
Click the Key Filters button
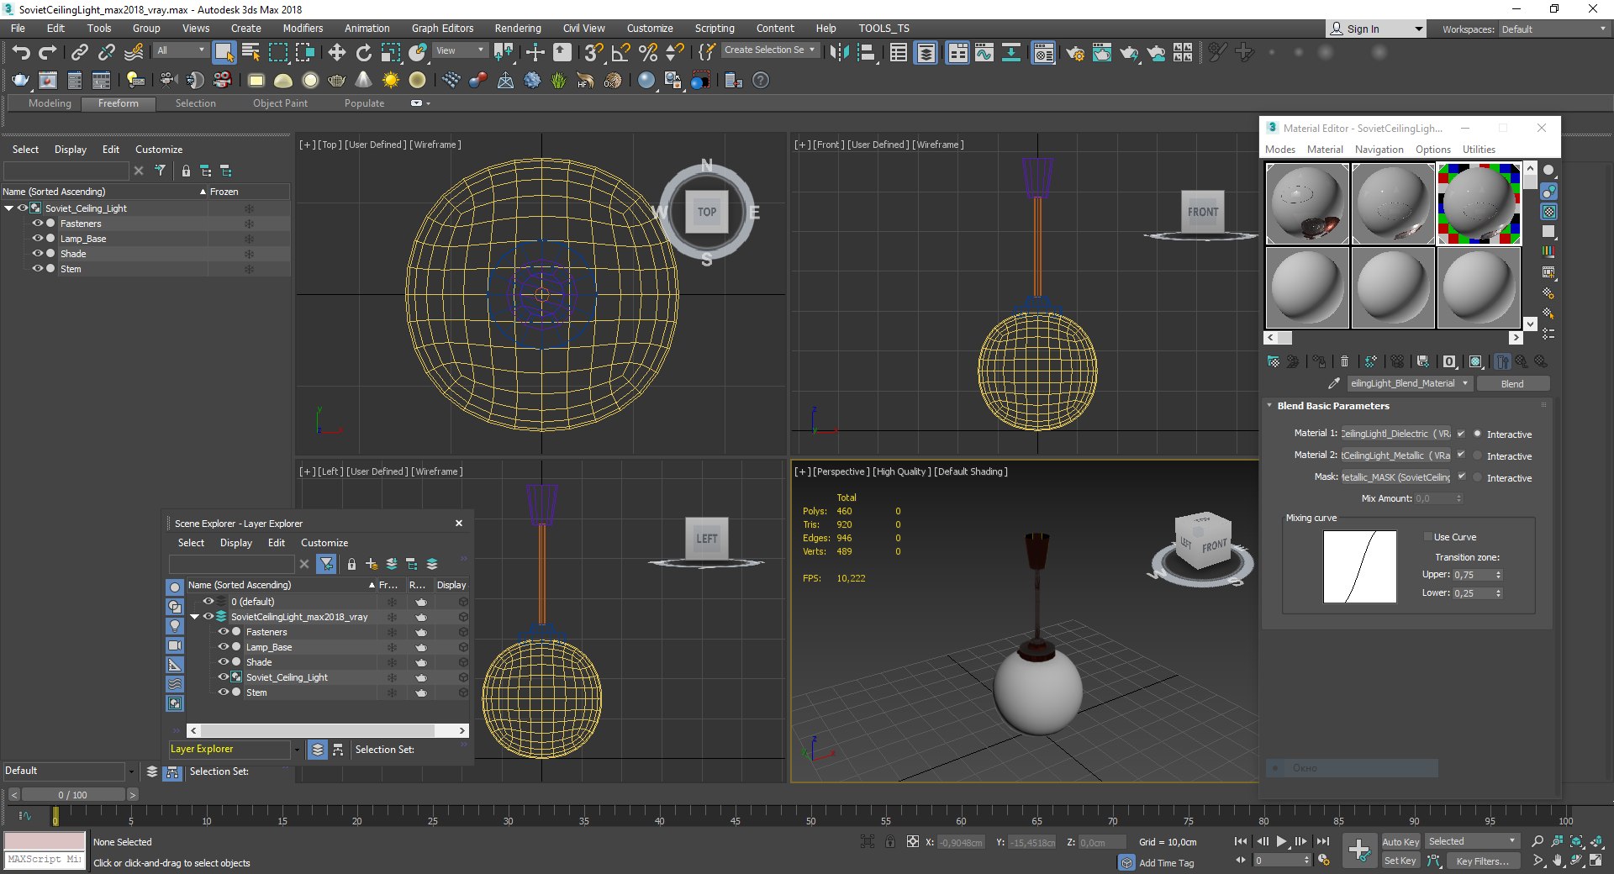click(1485, 861)
